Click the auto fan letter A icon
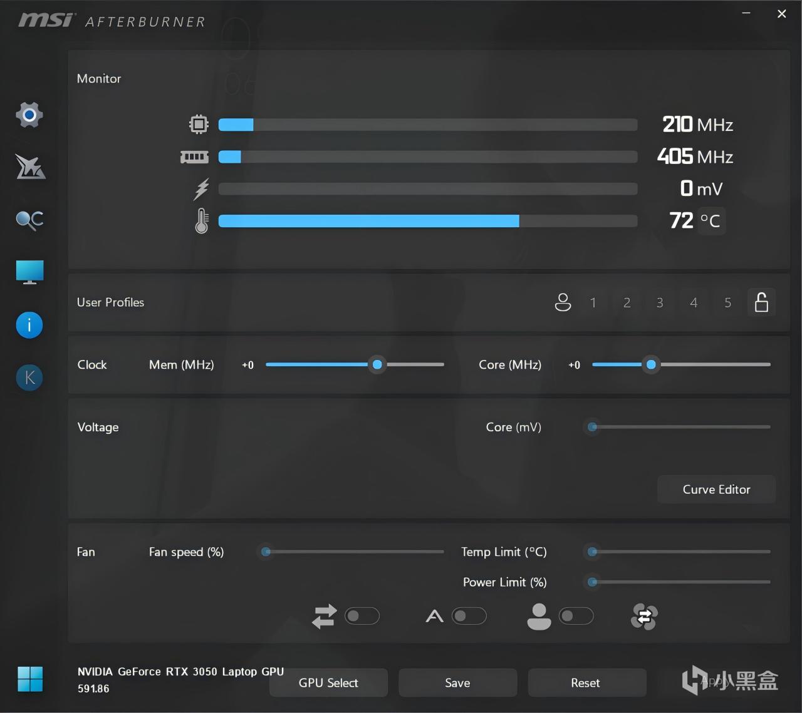The width and height of the screenshot is (802, 713). coord(434,617)
